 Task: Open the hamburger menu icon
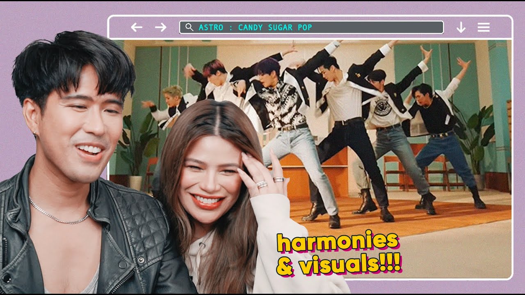tap(484, 27)
